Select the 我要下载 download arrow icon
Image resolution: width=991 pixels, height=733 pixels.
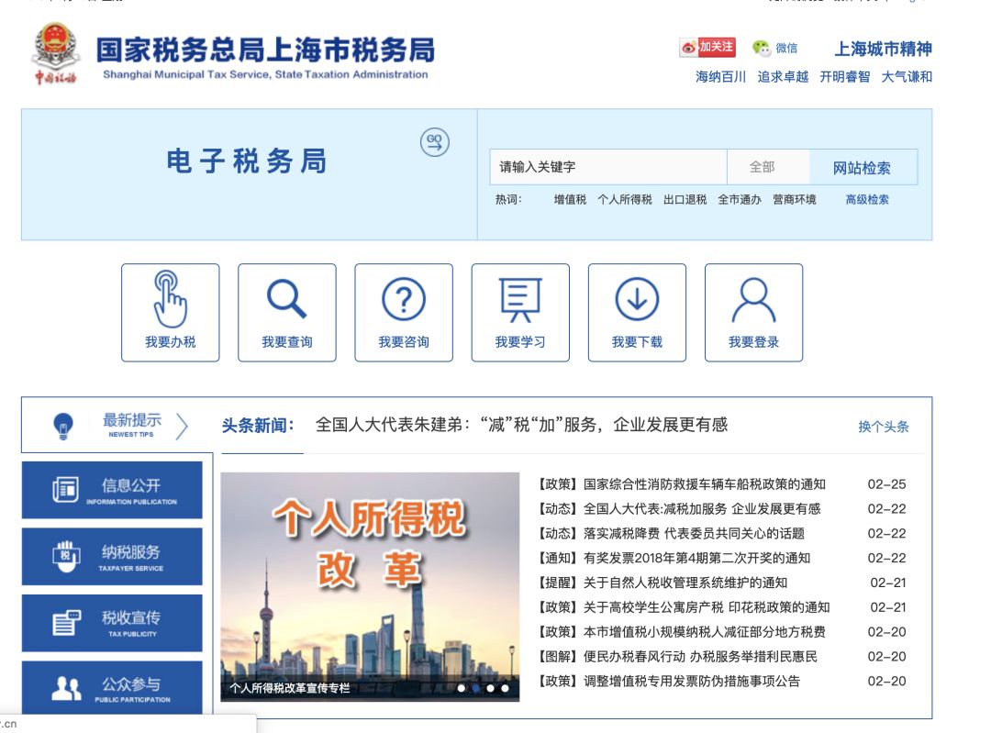pos(637,298)
